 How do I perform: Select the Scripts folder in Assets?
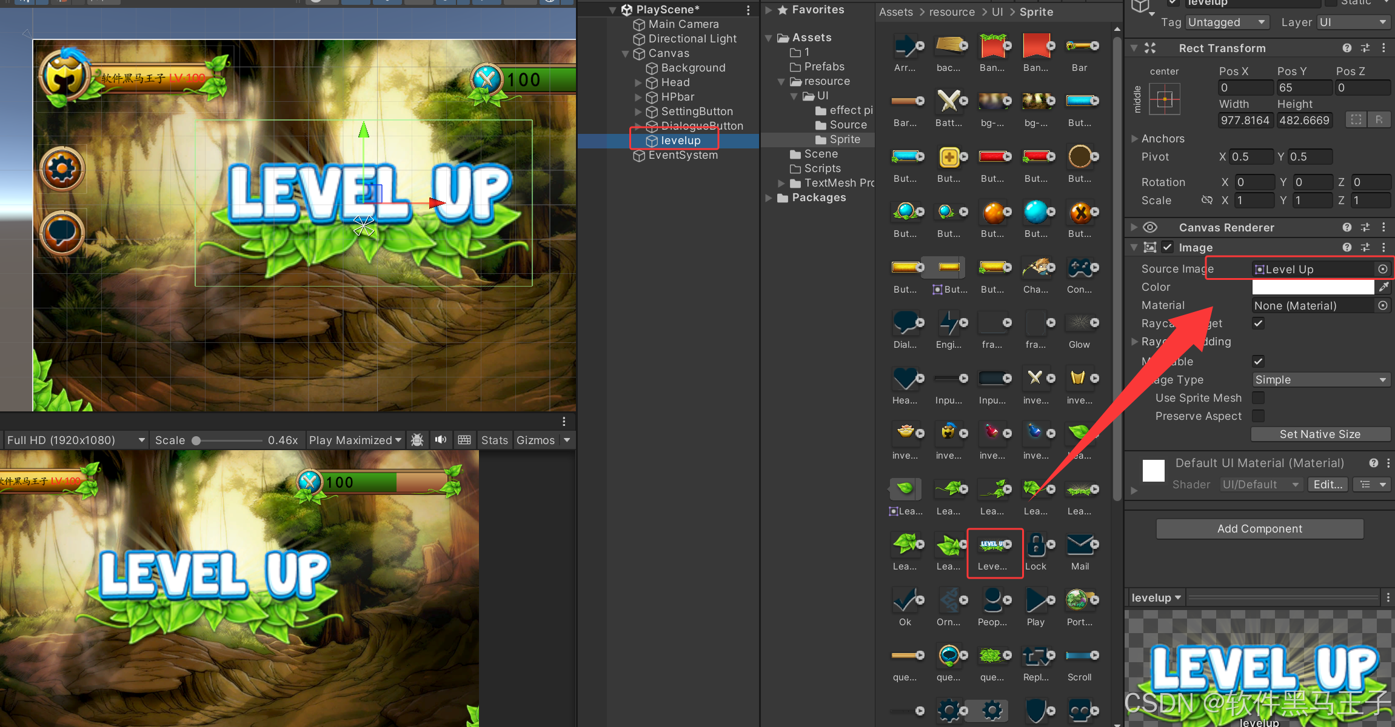pos(822,168)
